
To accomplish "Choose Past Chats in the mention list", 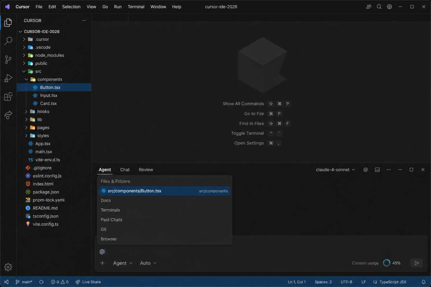I will tap(164, 220).
